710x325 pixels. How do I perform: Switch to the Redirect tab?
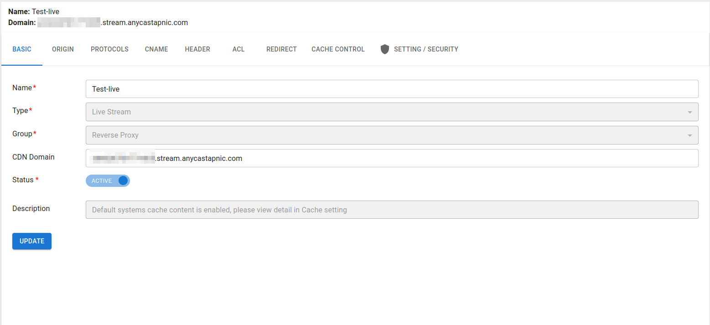[281, 49]
